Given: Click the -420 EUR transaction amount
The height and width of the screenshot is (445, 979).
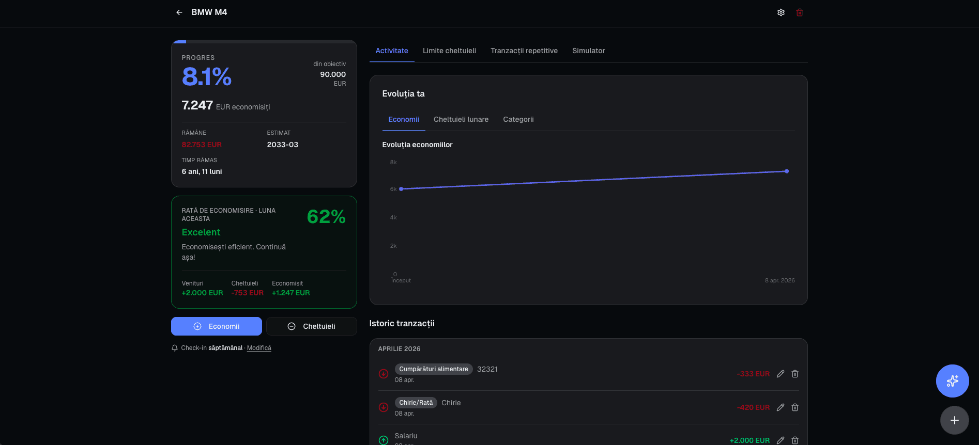Looking at the screenshot, I should pos(753,407).
